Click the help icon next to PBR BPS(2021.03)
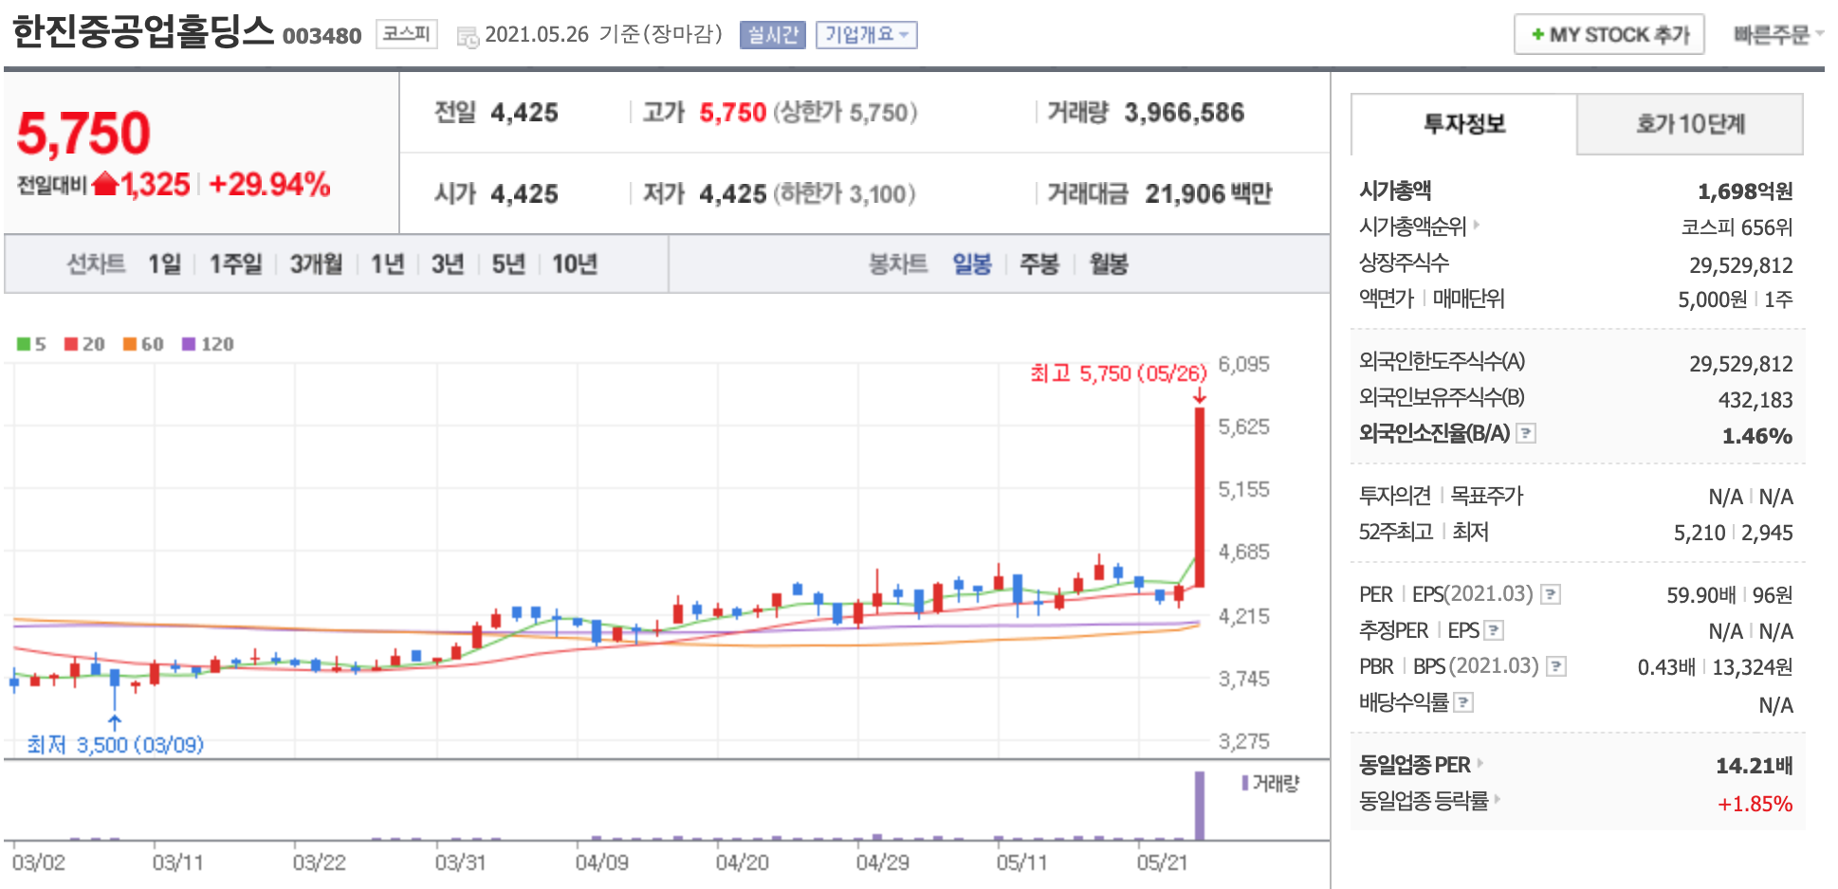The height and width of the screenshot is (889, 1838). 1556,666
